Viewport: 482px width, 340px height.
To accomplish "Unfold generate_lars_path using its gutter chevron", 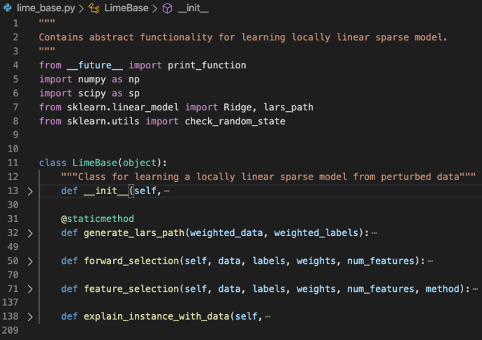I will 29,233.
